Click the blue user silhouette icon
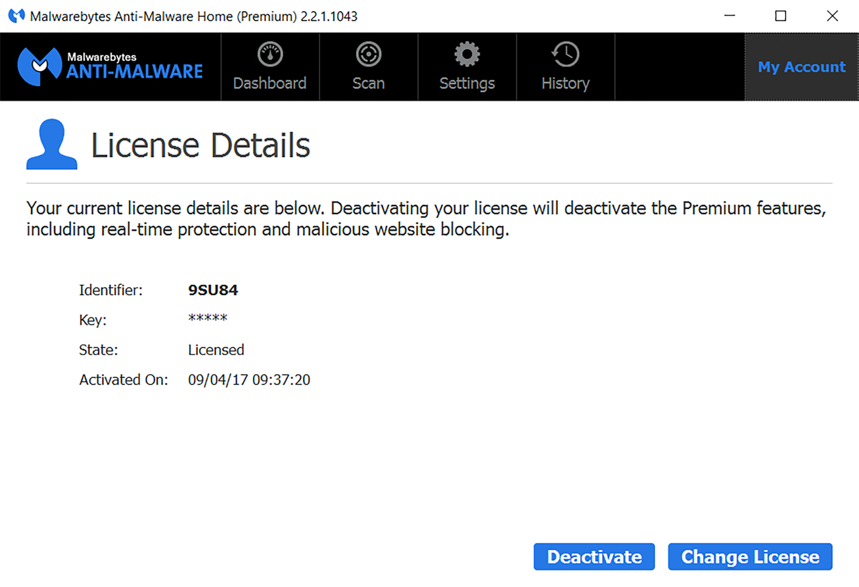The image size is (859, 587). [x=52, y=144]
